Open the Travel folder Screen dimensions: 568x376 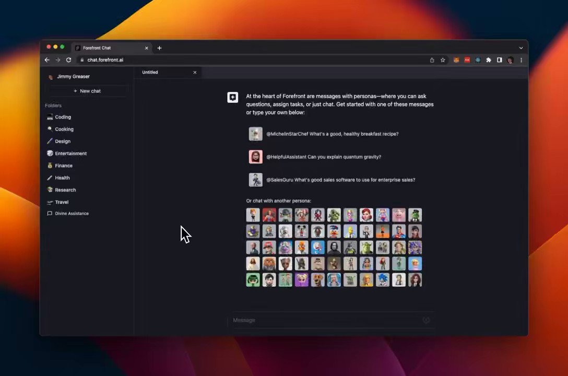click(x=57, y=202)
